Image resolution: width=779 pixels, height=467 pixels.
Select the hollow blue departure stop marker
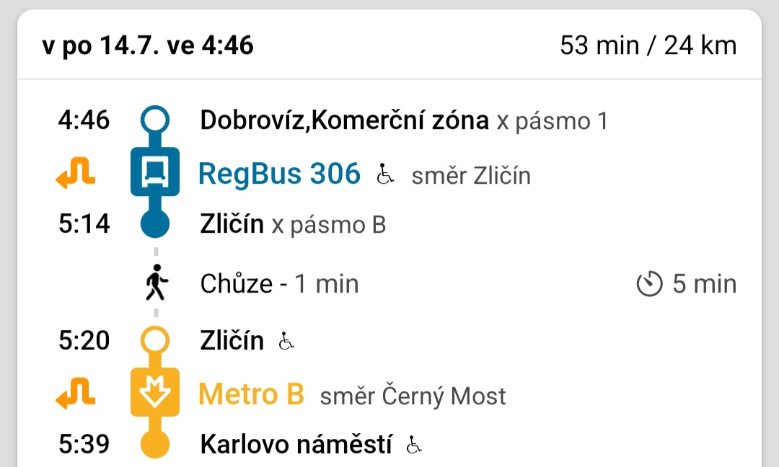click(x=155, y=120)
